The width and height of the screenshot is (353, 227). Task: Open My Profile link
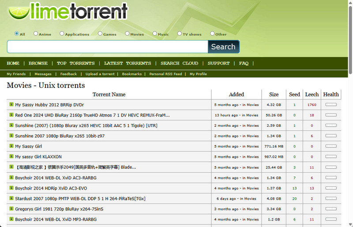pos(198,74)
